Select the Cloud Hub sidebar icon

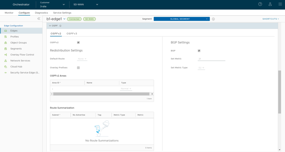click(6, 67)
